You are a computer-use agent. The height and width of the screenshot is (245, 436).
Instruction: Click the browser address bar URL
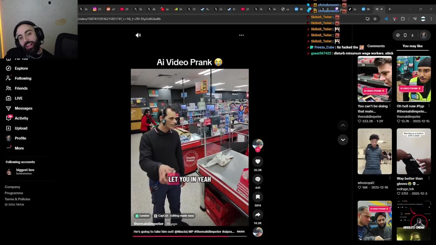pos(119,19)
